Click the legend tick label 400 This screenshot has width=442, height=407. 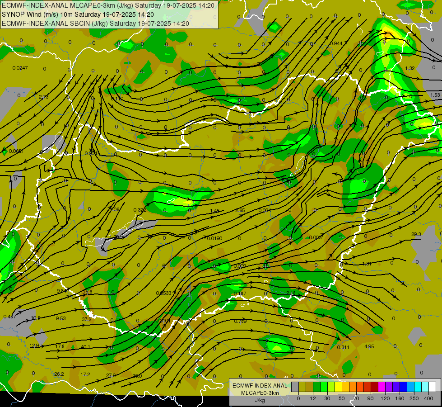(x=428, y=398)
